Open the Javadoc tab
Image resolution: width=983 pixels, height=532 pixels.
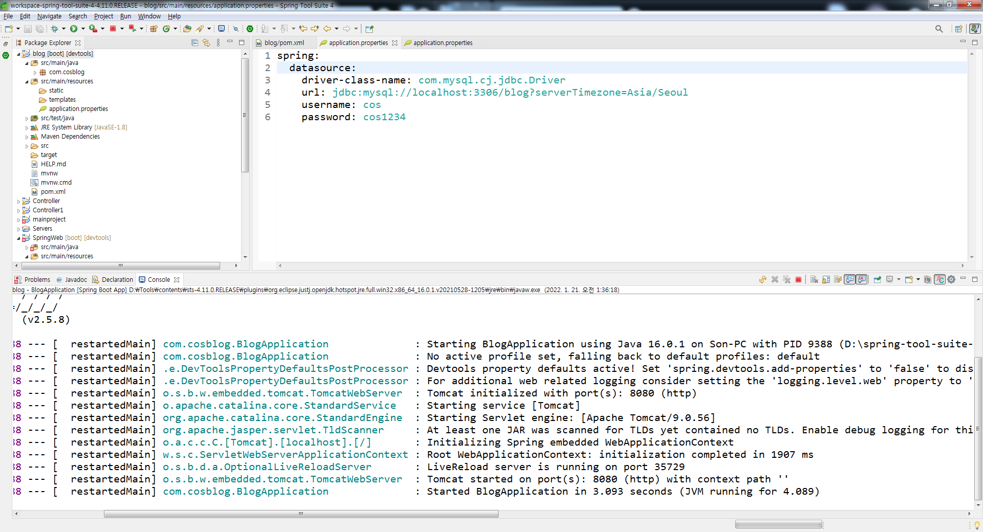72,279
